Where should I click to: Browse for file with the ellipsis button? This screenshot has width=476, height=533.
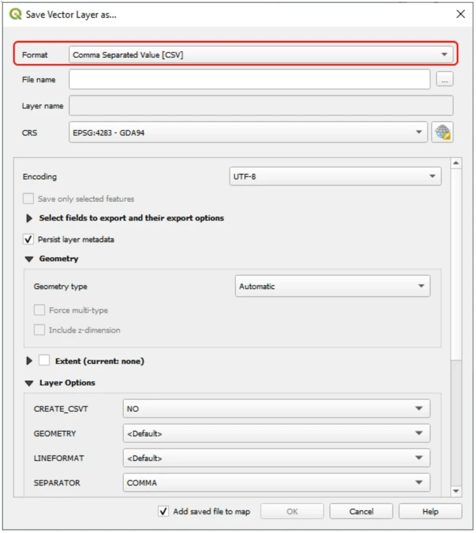click(445, 79)
